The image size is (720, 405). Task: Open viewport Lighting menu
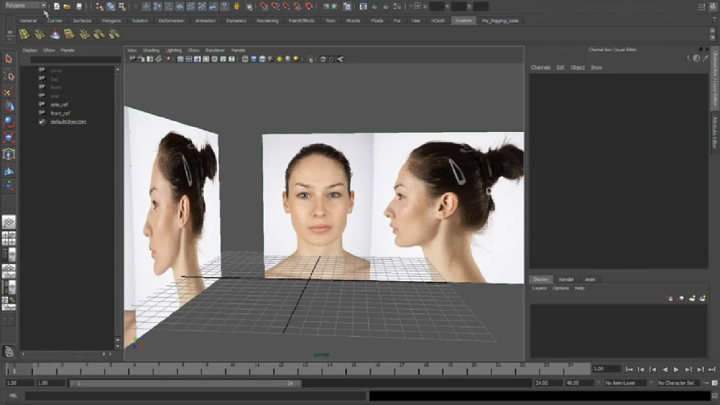(174, 50)
